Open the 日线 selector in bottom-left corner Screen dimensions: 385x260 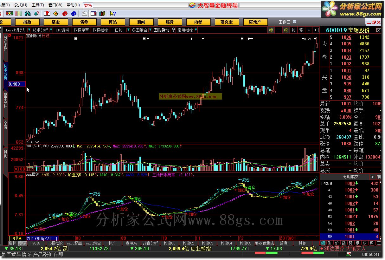point(15,238)
